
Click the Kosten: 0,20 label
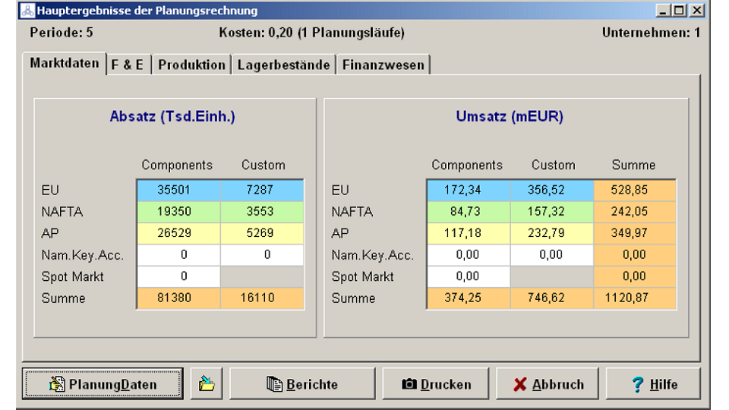311,33
